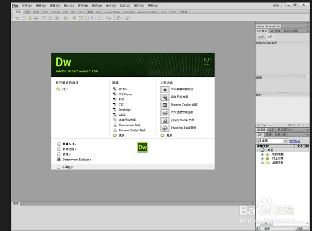Viewport: 312px width, 231px height.
Task: Insert date using the calendar icon
Action: click(81, 18)
